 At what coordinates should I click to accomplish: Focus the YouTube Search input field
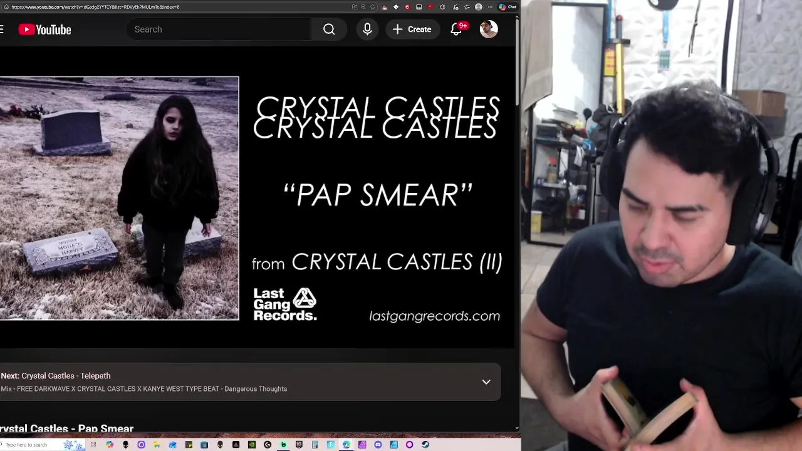tap(219, 29)
